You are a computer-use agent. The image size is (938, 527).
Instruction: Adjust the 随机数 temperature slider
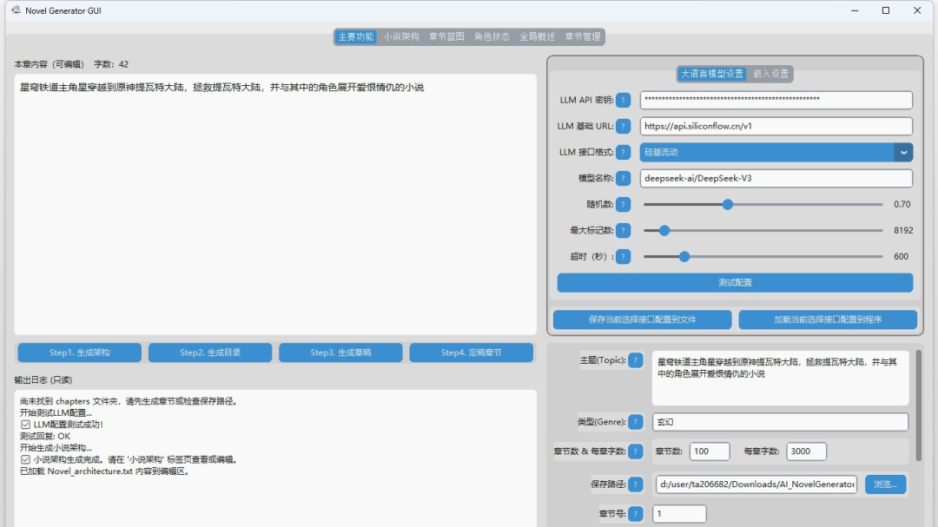tap(727, 204)
